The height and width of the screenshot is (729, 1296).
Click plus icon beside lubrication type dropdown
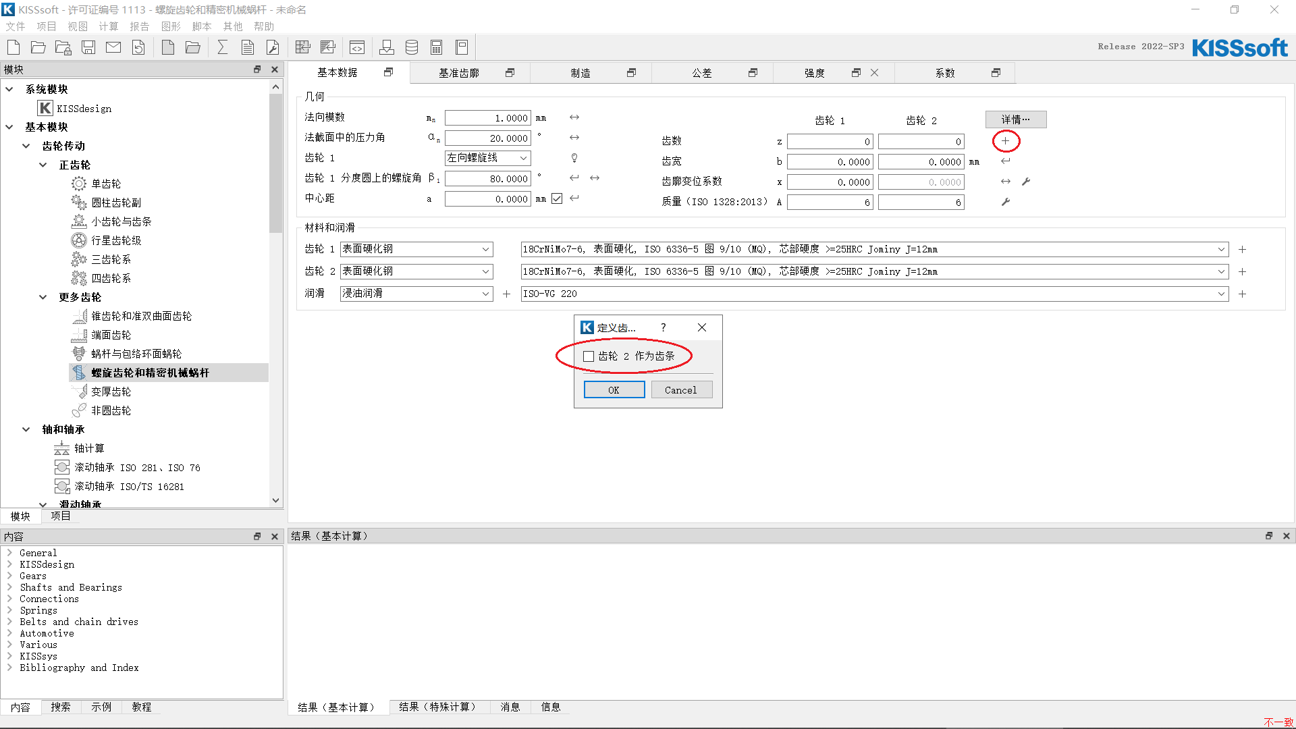point(506,294)
